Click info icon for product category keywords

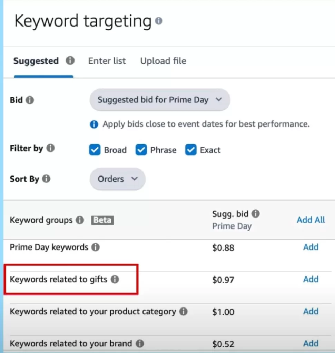coord(184,312)
